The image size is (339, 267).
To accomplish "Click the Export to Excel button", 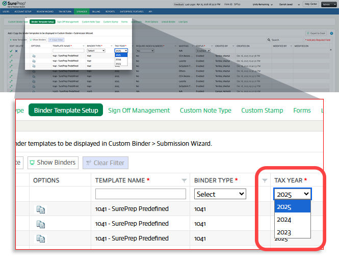I will [x=316, y=33].
